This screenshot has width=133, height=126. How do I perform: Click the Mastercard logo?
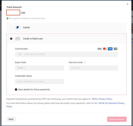105,49
